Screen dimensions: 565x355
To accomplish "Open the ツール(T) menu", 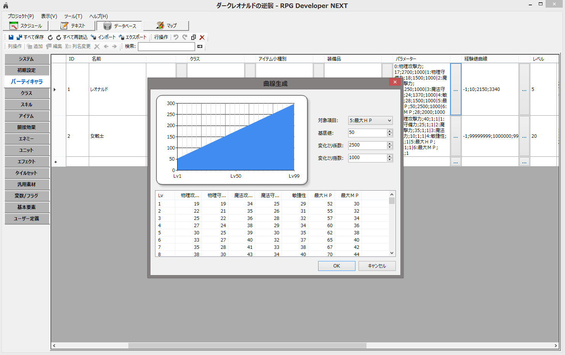I will [x=72, y=16].
